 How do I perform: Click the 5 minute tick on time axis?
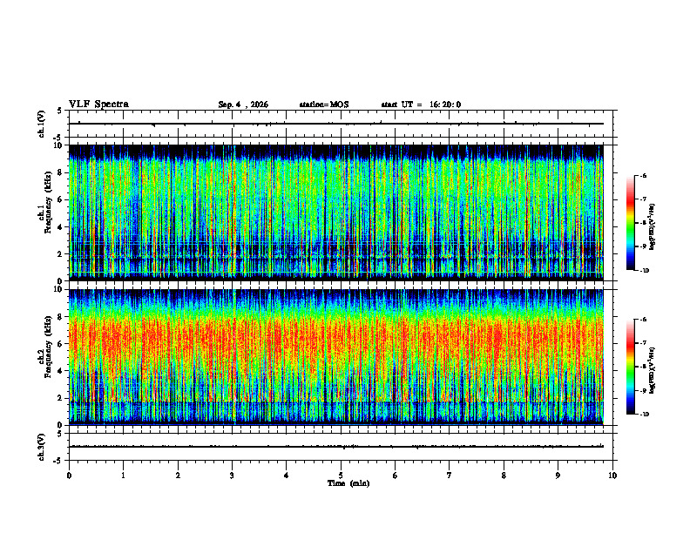pos(341,476)
